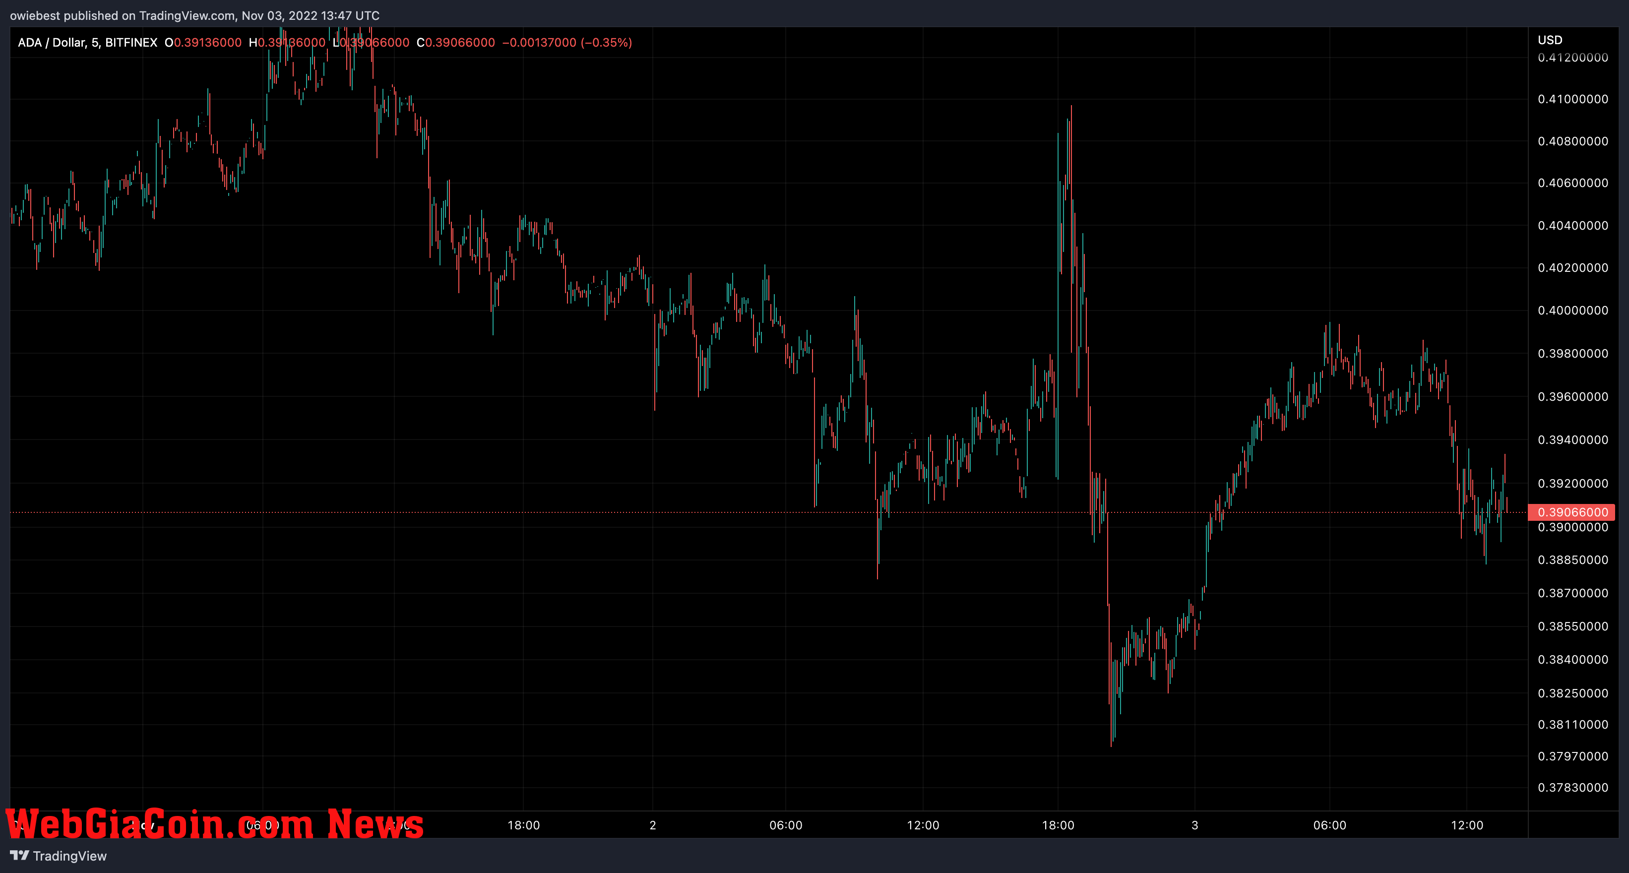Click the Close value C0.39066000 in header

[x=456, y=42]
